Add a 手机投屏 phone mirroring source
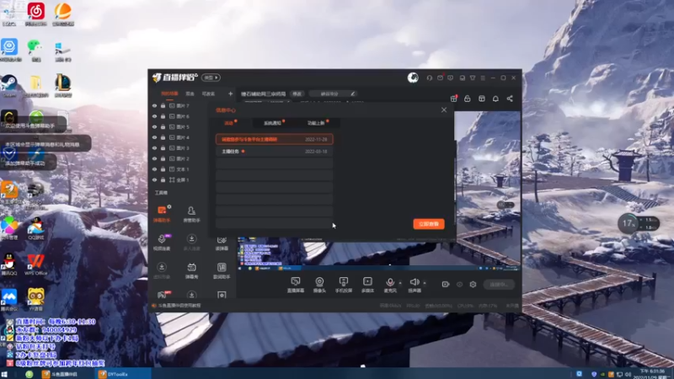The height and width of the screenshot is (379, 674). point(344,285)
